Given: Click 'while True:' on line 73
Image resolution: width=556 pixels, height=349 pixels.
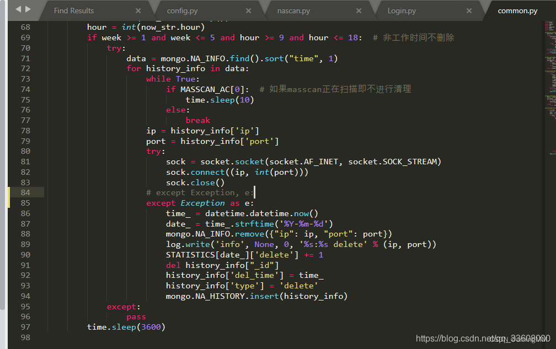Looking at the screenshot, I should pyautogui.click(x=173, y=79).
